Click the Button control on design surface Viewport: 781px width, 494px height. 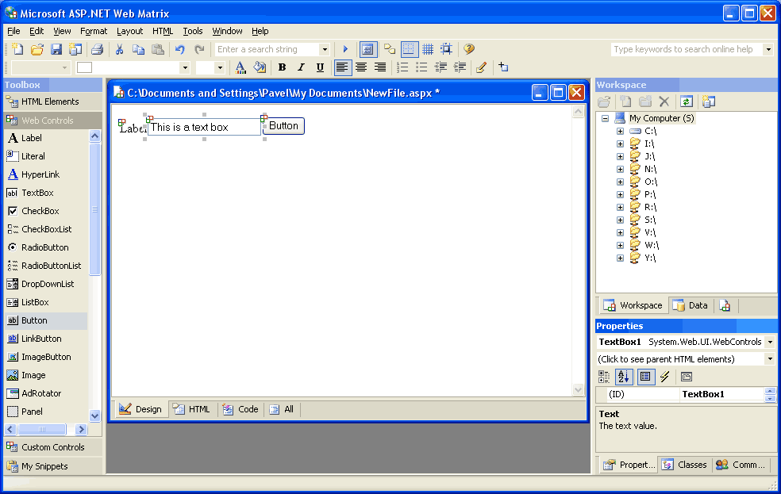pos(283,125)
